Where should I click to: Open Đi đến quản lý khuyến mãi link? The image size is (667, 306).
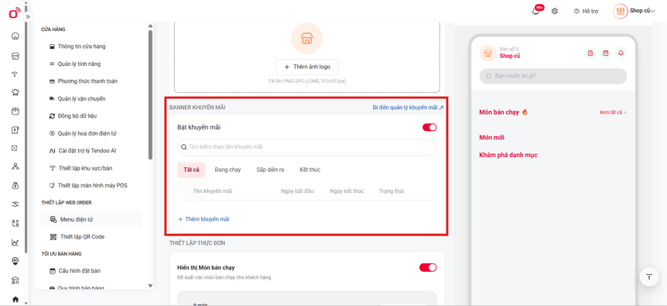tap(408, 108)
